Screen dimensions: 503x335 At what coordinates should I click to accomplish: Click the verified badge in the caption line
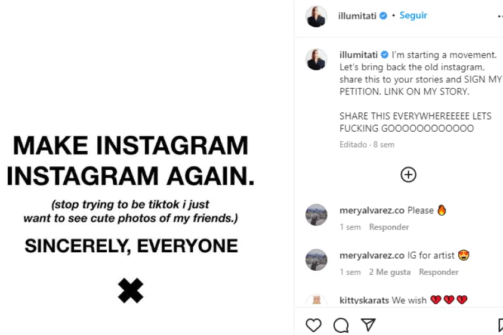point(385,54)
